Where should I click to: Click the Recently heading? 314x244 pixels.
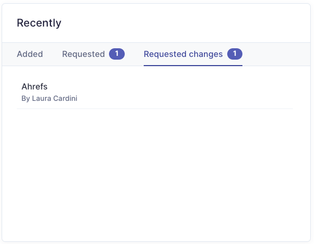(x=39, y=23)
